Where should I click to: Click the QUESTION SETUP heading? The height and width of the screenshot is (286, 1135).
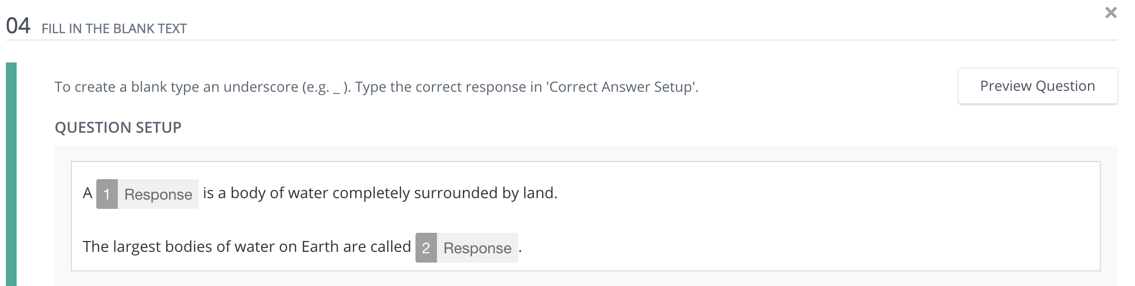118,127
